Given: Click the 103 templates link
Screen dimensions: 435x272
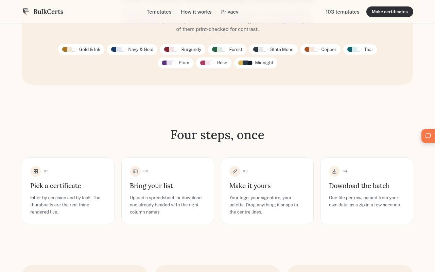Looking at the screenshot, I should pos(342,12).
